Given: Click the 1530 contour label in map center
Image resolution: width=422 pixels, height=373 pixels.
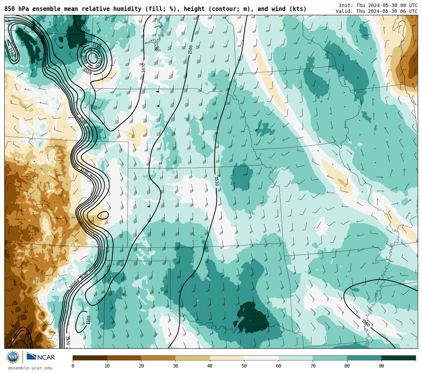Looking at the screenshot, I should [216, 181].
